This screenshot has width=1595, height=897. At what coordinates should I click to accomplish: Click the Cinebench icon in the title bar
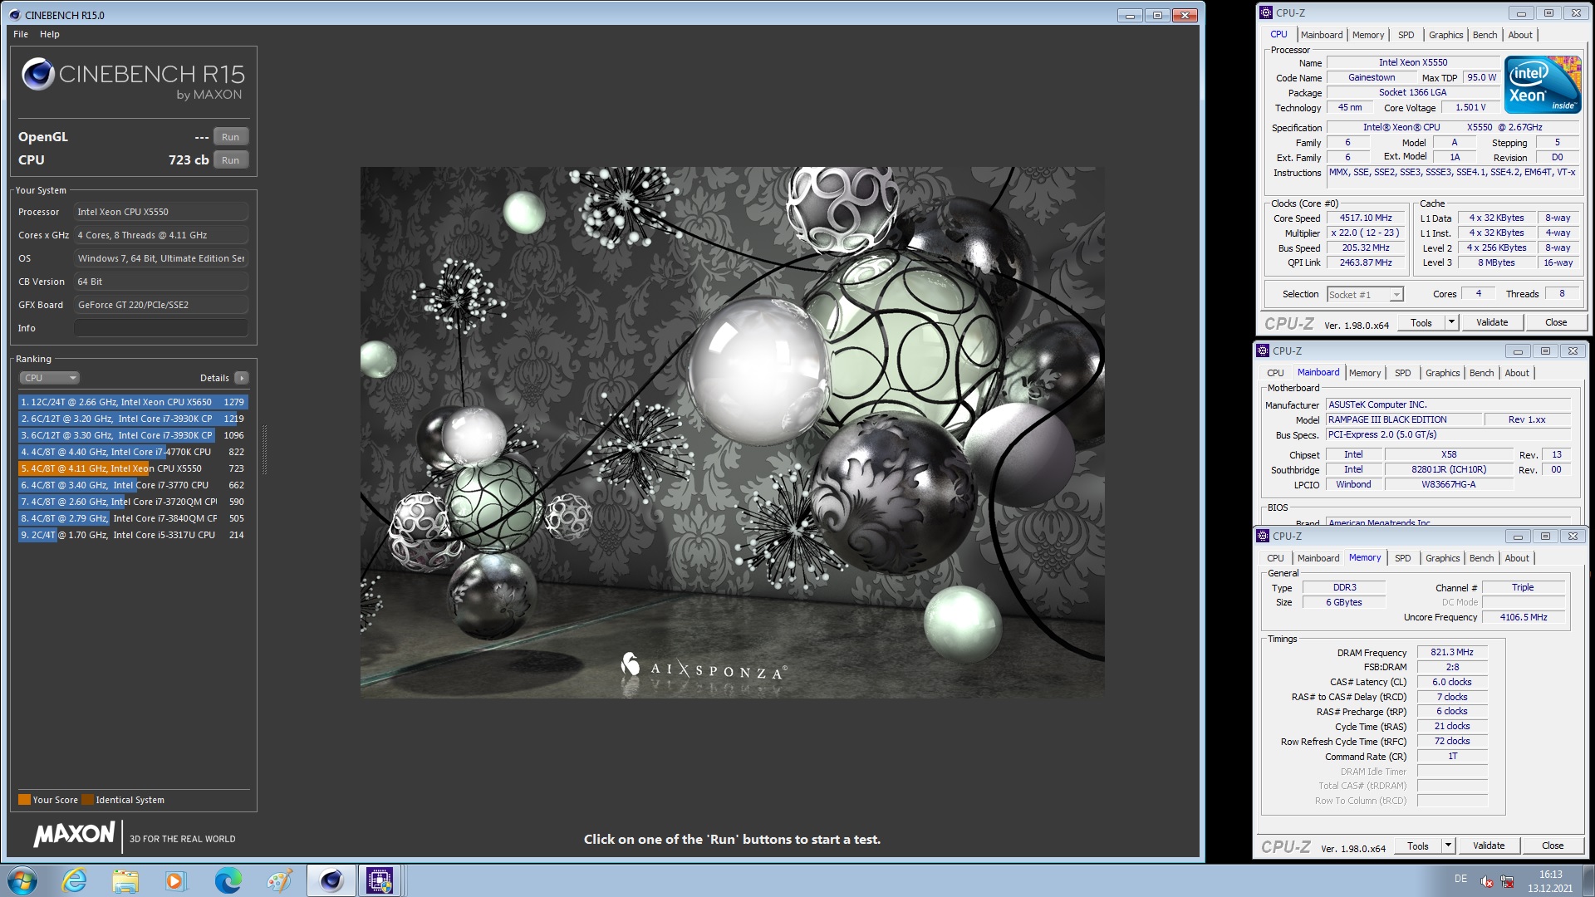click(x=14, y=15)
